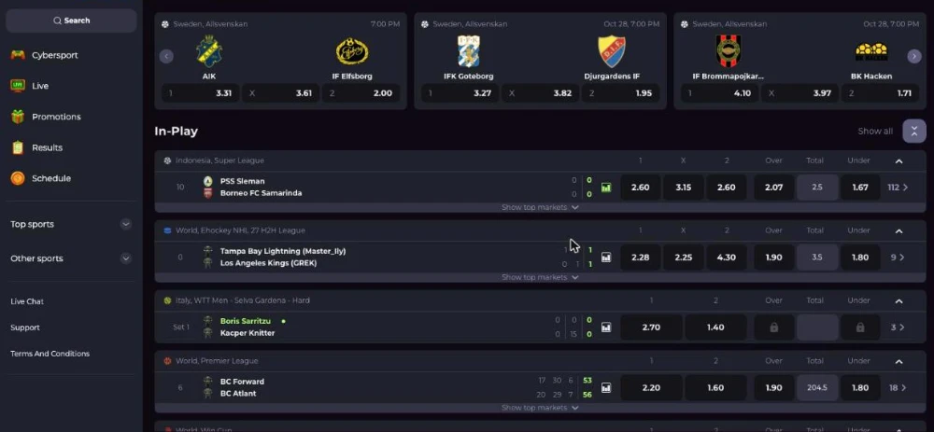The width and height of the screenshot is (934, 432).
Task: Open 18 more markets for BC Forward
Action: tap(898, 388)
